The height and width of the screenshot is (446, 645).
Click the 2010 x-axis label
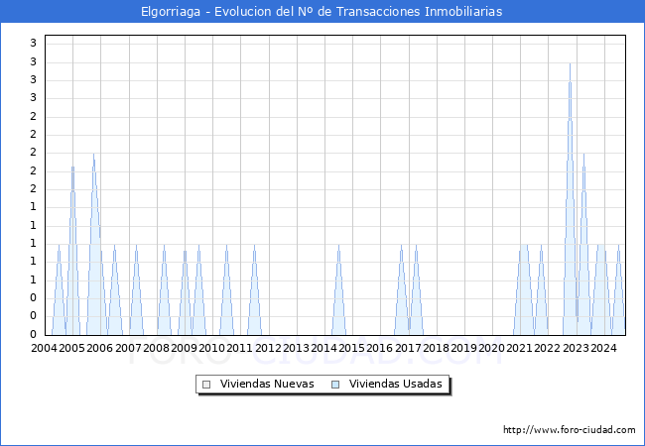tap(211, 348)
